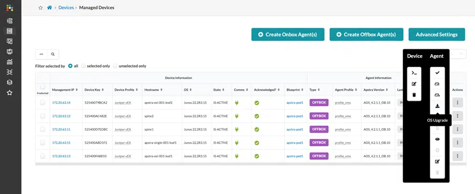475x194 pixels.
Task: Click the OS Upgrade download icon
Action: coord(437,106)
